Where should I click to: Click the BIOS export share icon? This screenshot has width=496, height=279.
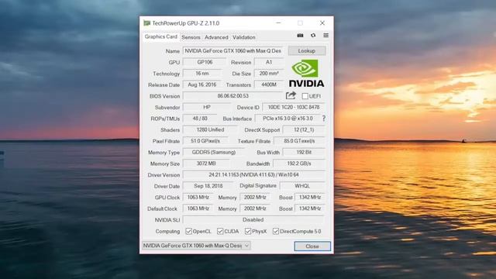point(291,95)
